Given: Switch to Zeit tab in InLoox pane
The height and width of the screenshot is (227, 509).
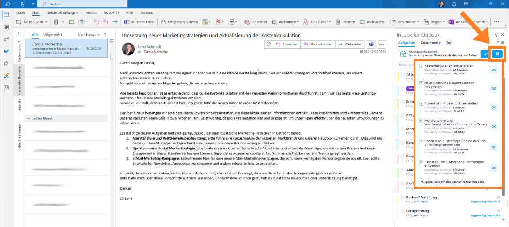Looking at the screenshot, I should (449, 43).
